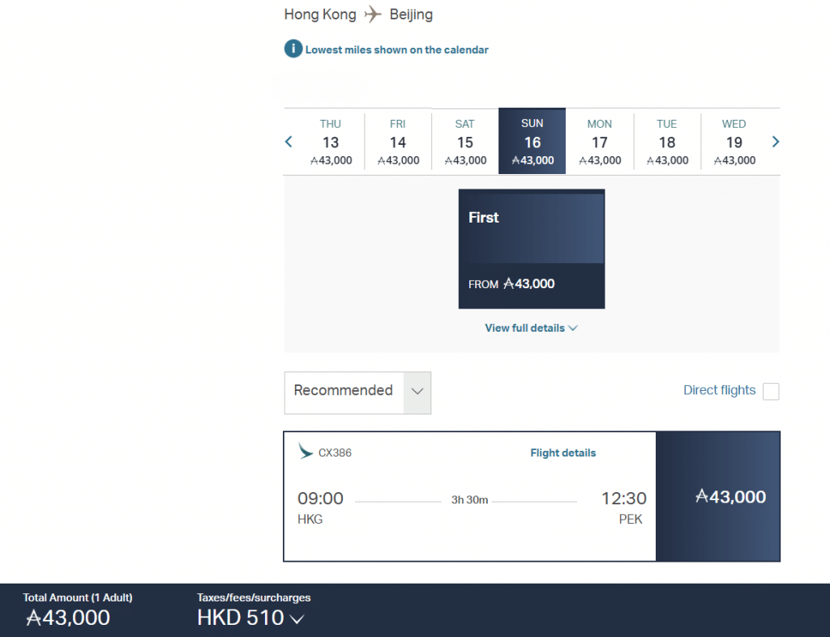
Task: Switch to Monday 17 date tab
Action: point(600,142)
